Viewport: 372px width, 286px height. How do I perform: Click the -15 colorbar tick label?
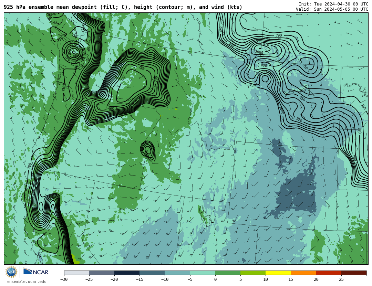(x=139, y=279)
